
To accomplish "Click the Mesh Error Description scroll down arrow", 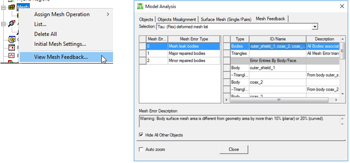I will click(343, 124).
